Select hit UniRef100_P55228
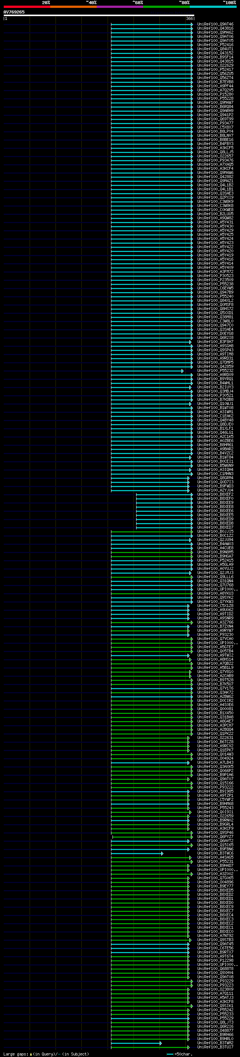 pyautogui.click(x=215, y=98)
